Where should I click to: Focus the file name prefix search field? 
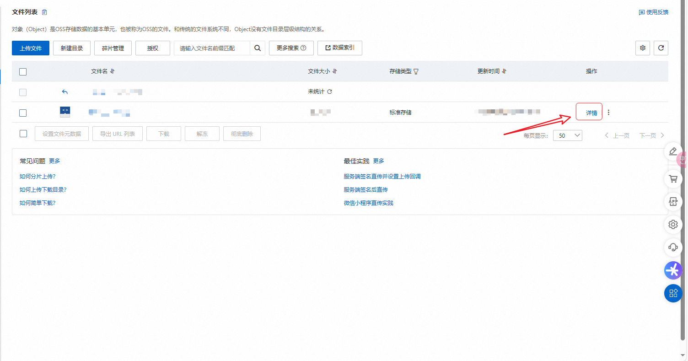coord(212,48)
